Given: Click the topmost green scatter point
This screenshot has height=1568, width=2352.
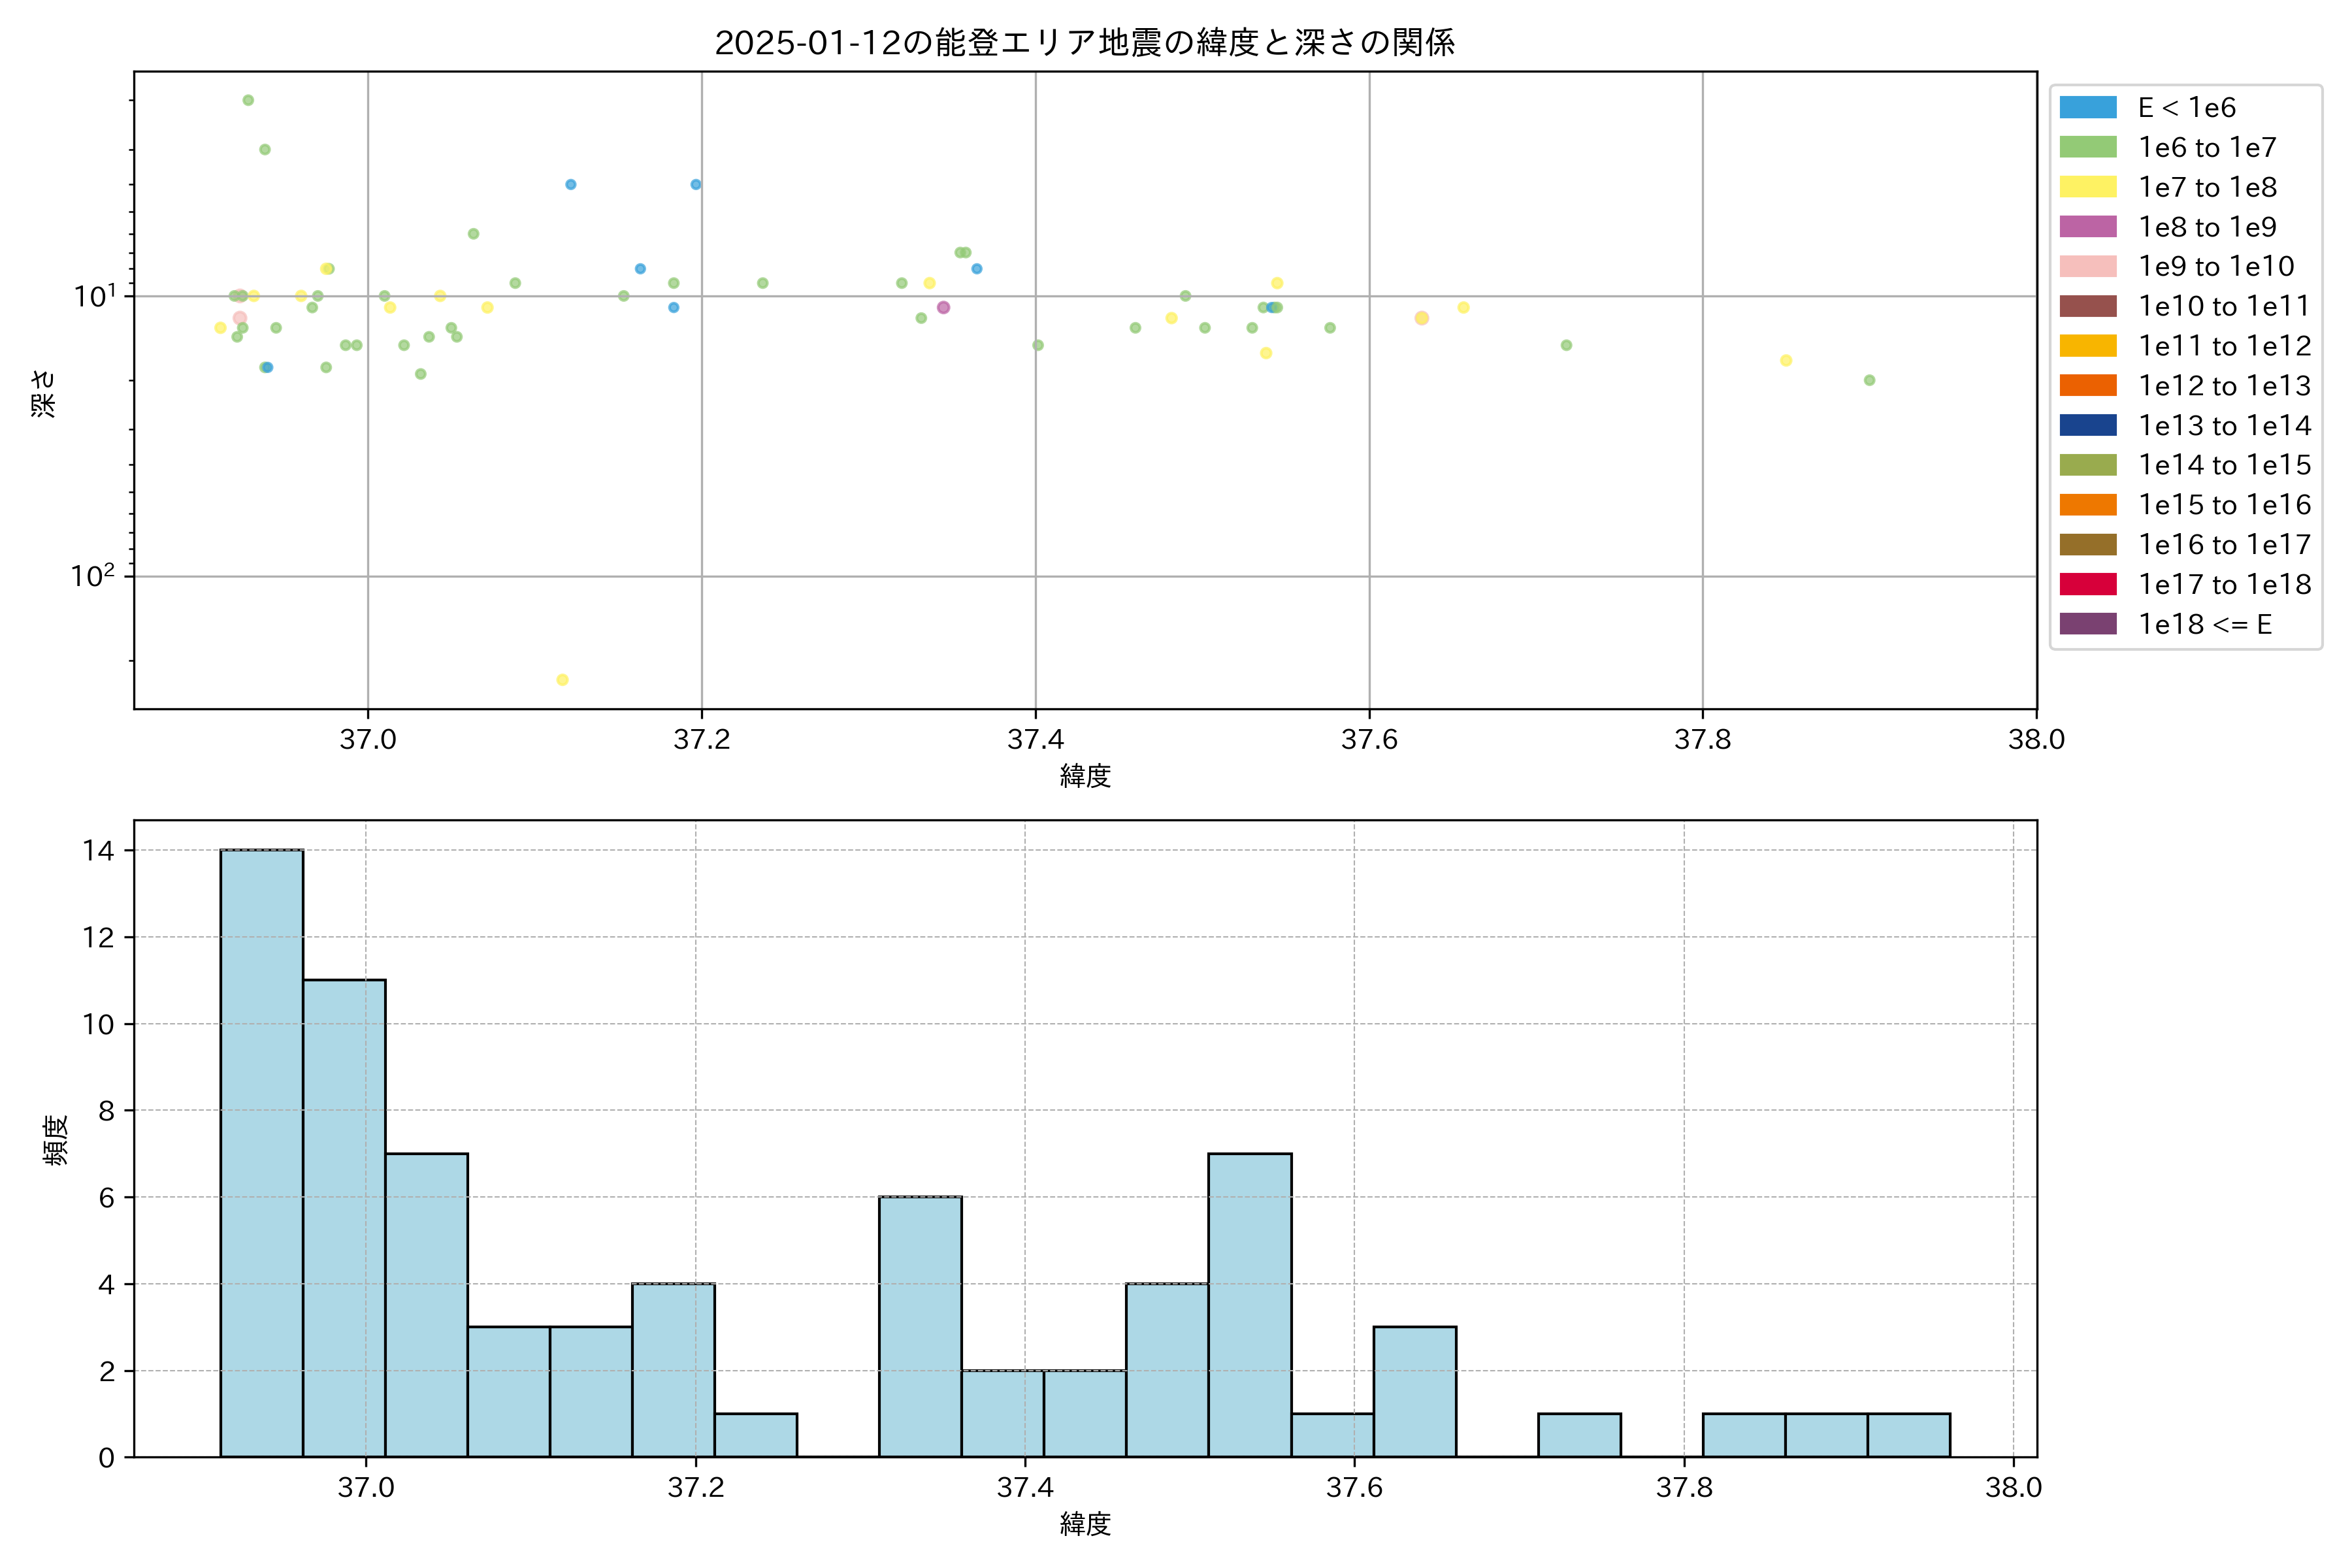Looking at the screenshot, I should (248, 100).
